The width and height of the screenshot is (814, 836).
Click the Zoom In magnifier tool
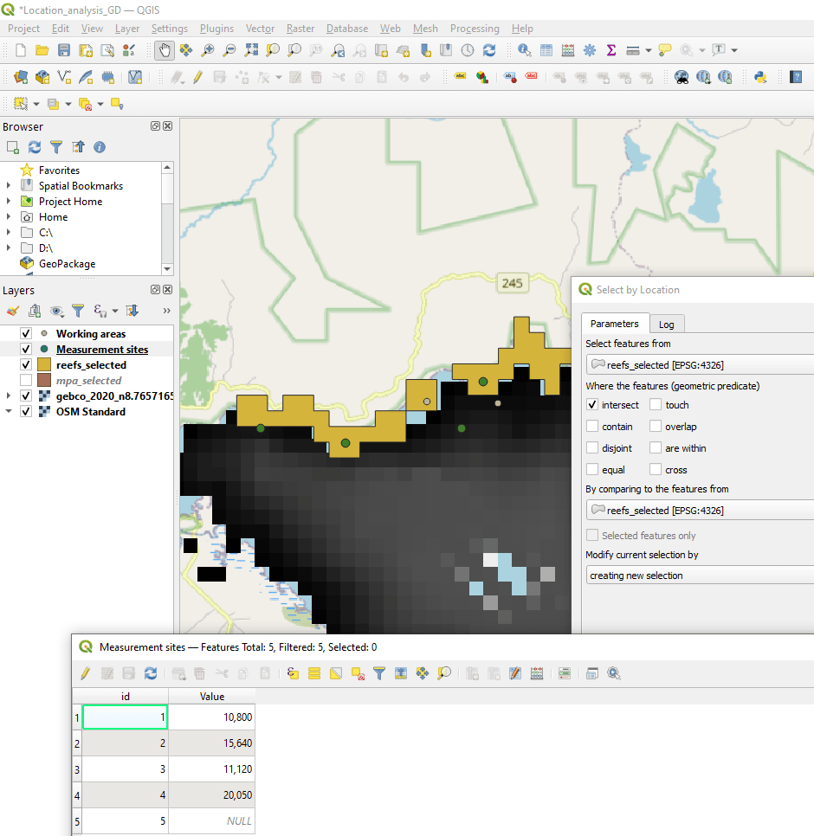pos(208,50)
